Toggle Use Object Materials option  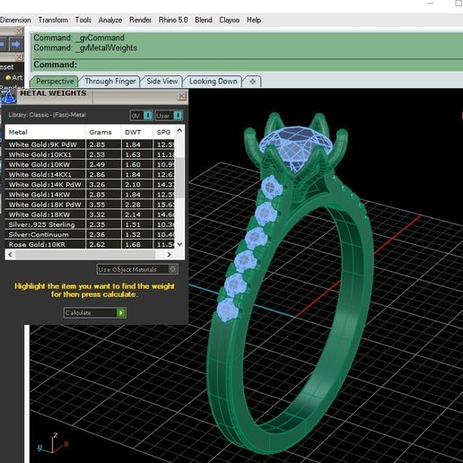137,269
